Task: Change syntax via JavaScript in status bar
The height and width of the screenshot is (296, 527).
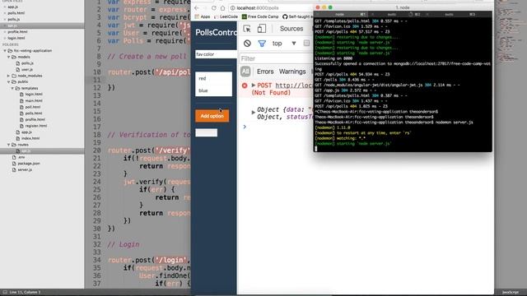Action: [511, 293]
